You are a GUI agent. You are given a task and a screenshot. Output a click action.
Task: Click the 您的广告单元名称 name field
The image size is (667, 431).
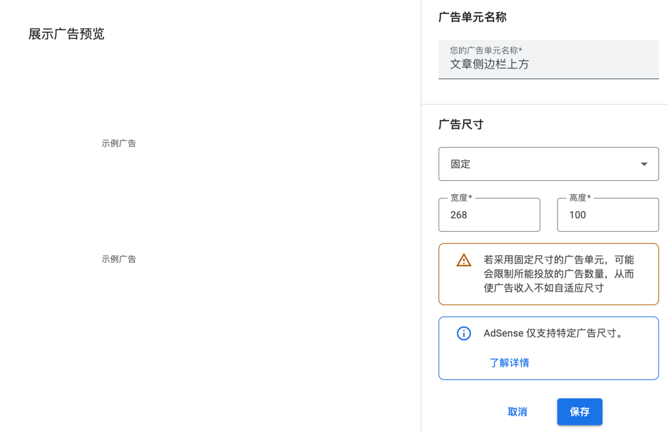click(548, 59)
